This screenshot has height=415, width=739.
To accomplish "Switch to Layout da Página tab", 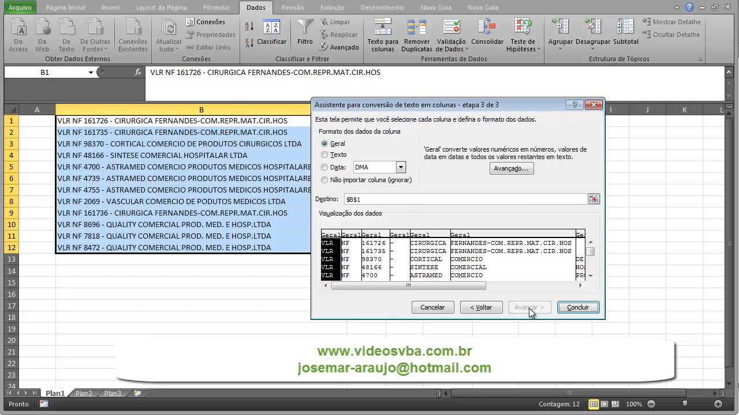I will click(162, 7).
